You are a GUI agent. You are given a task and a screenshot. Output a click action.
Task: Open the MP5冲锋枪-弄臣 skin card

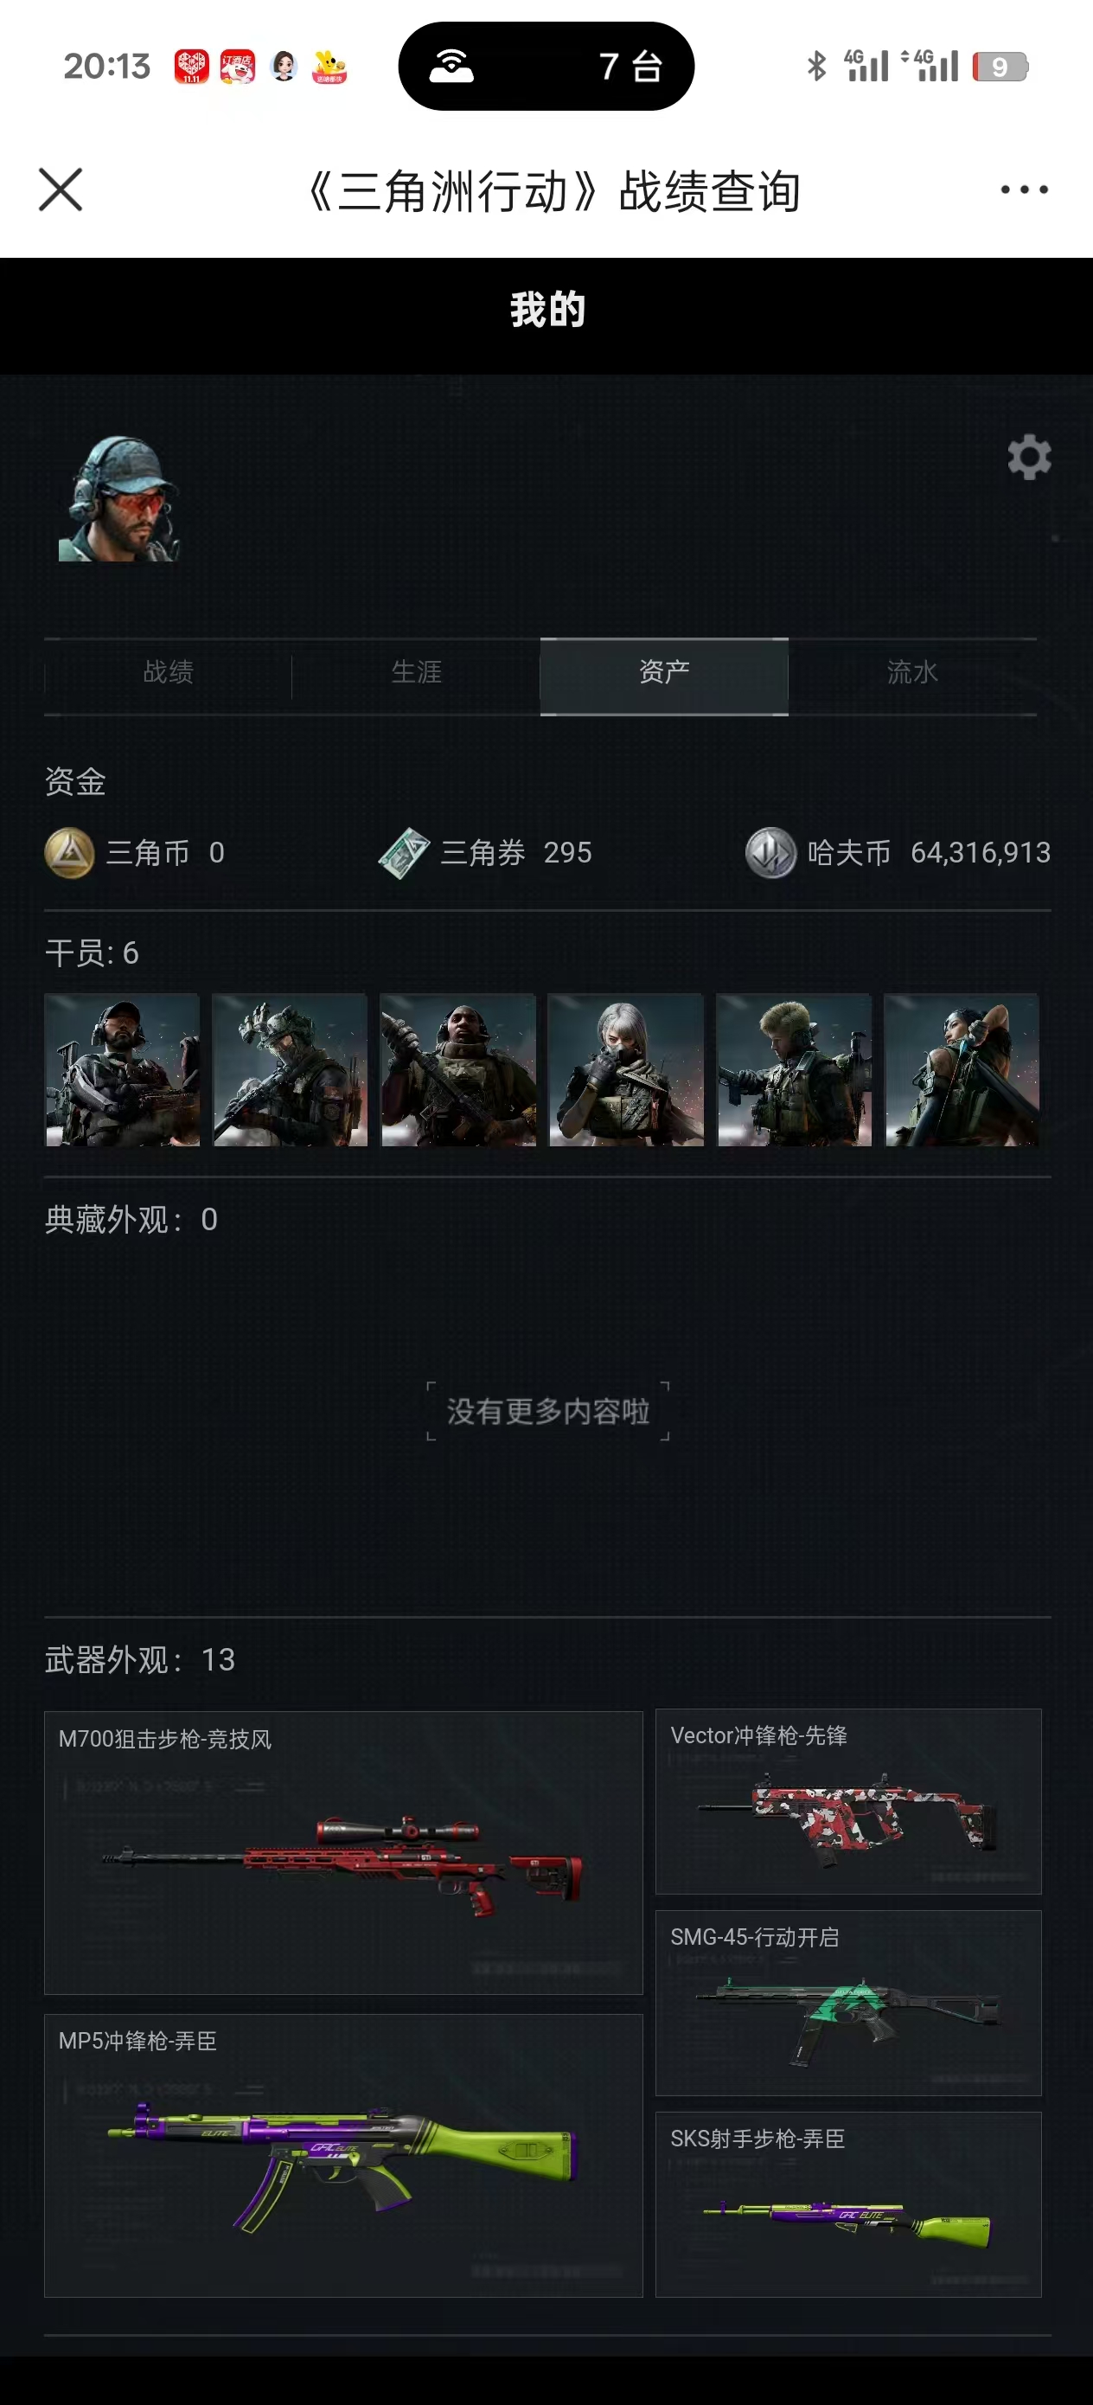(x=343, y=2155)
